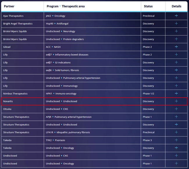The image size is (189, 169).
Task: Click plus icon for Nimbus Therapeutics HPK1 row
Action: tap(176, 93)
